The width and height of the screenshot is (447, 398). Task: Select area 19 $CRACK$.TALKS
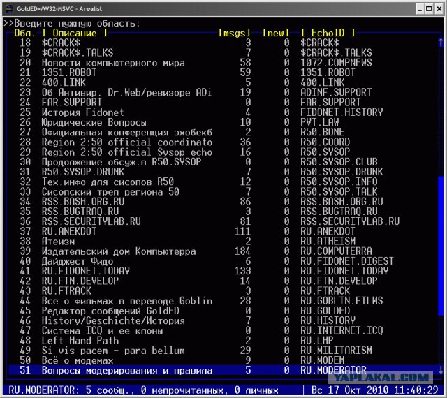[x=223, y=53]
